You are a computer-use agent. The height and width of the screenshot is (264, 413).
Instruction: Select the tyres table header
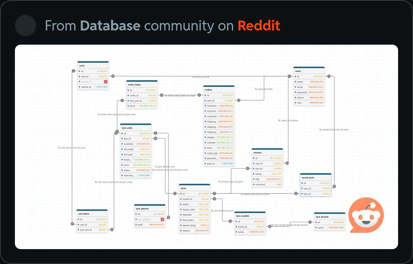pyautogui.click(x=194, y=188)
